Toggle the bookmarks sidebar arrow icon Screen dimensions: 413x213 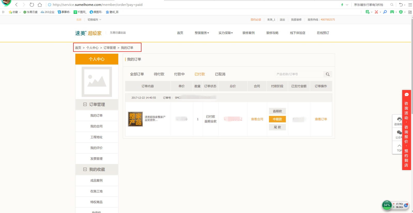point(3,12)
